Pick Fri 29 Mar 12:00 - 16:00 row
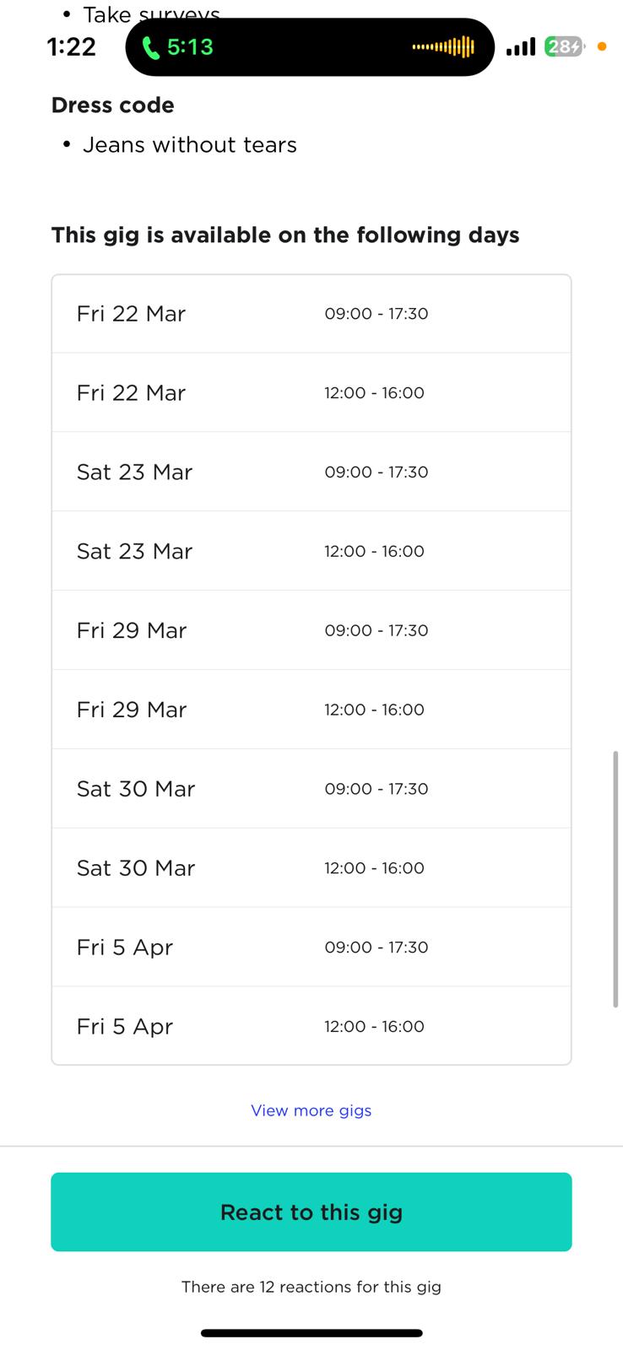The image size is (623, 1350). coord(311,710)
